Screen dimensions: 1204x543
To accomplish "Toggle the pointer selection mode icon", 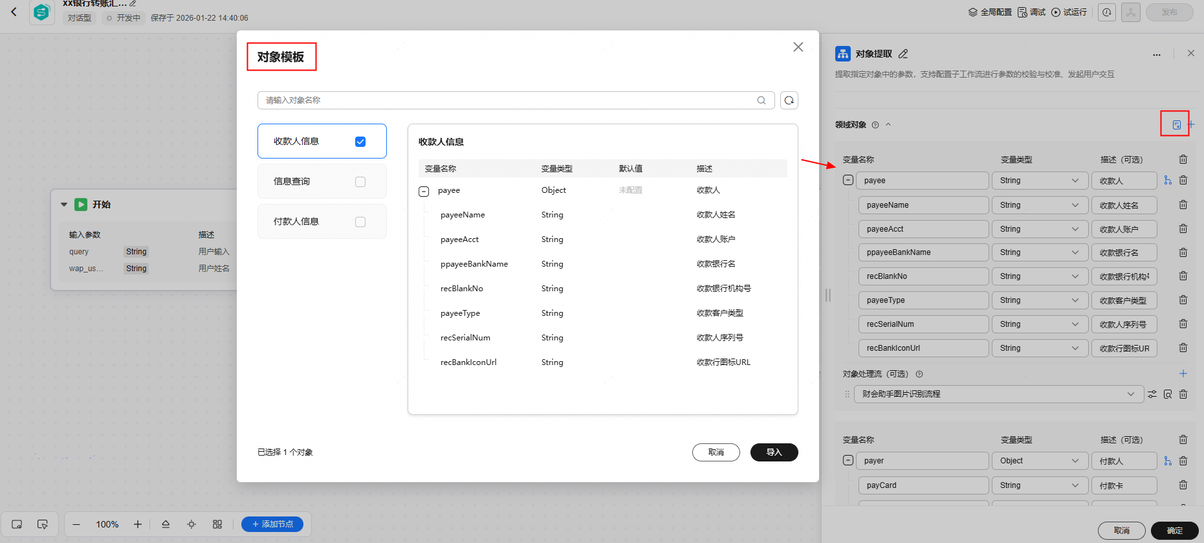I will coord(43,524).
